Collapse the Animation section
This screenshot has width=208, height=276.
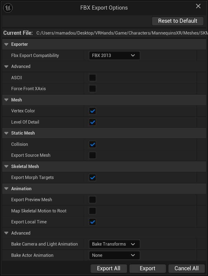(x=6, y=189)
